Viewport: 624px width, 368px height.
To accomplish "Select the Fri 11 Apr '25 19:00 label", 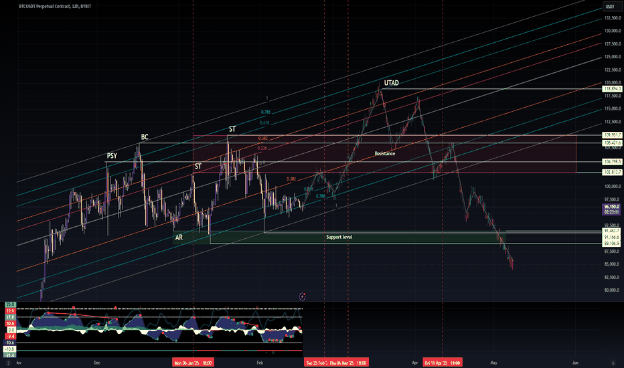I will 443,363.
